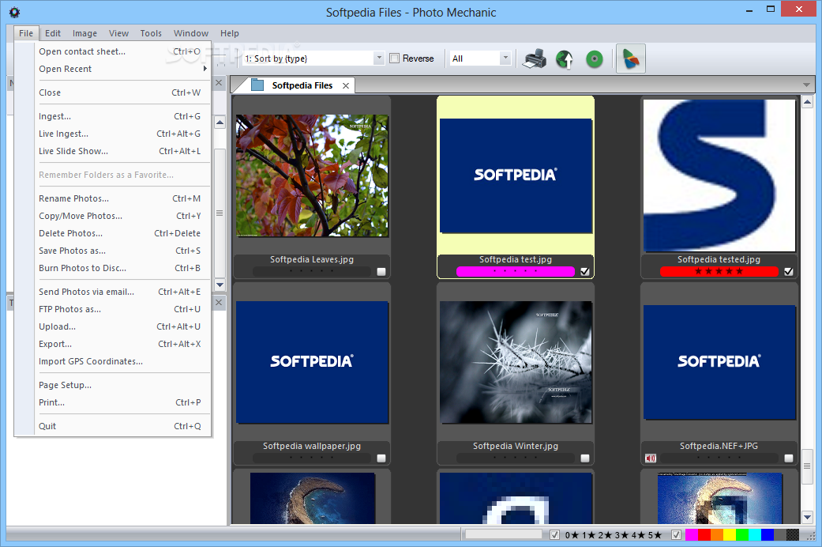The width and height of the screenshot is (822, 547).
Task: Click the left panel scroll up arrow
Action: point(220,123)
